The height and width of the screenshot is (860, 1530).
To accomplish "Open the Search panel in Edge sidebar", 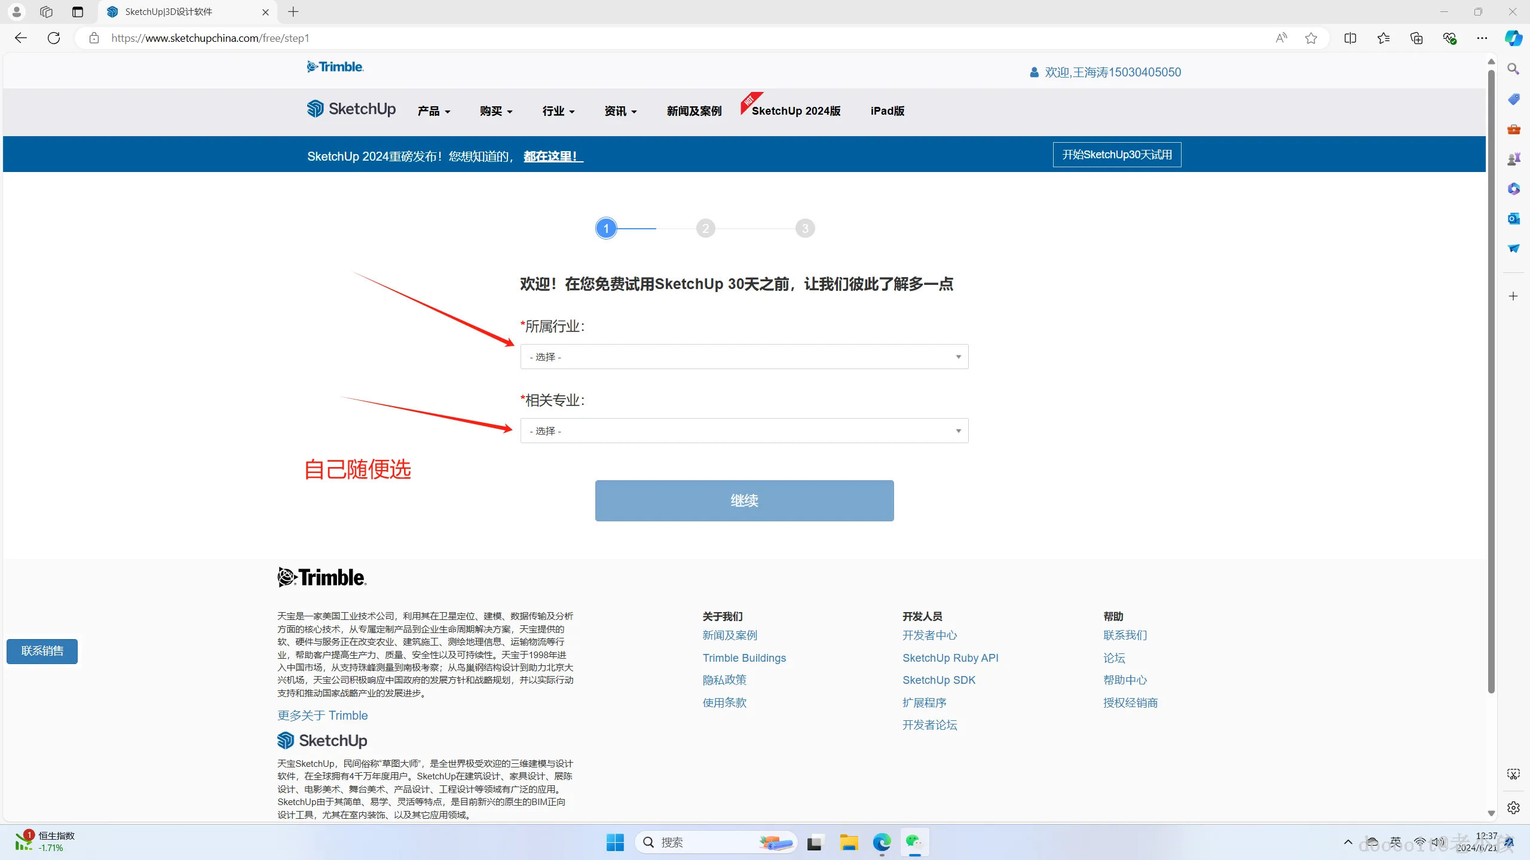I will click(1514, 69).
